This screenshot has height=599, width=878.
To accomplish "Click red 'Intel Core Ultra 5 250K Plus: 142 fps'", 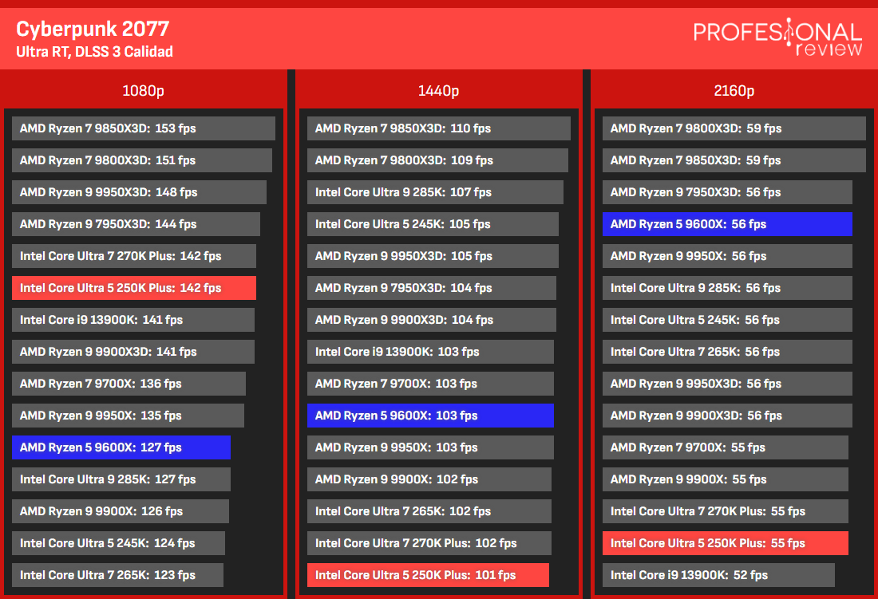I will click(x=134, y=287).
